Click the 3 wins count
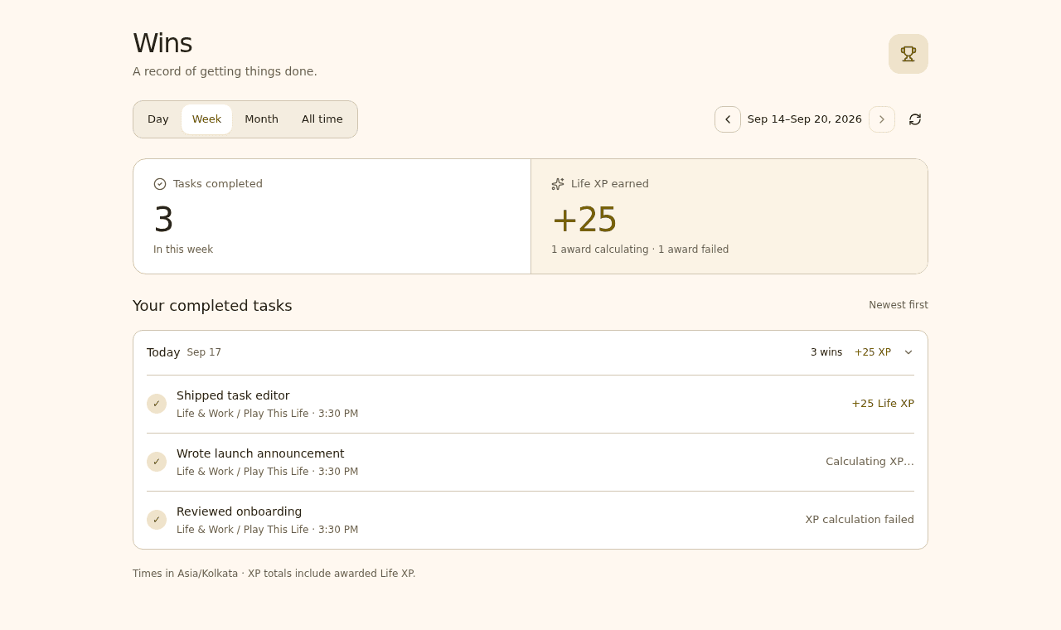The height and width of the screenshot is (630, 1061). [x=826, y=352]
